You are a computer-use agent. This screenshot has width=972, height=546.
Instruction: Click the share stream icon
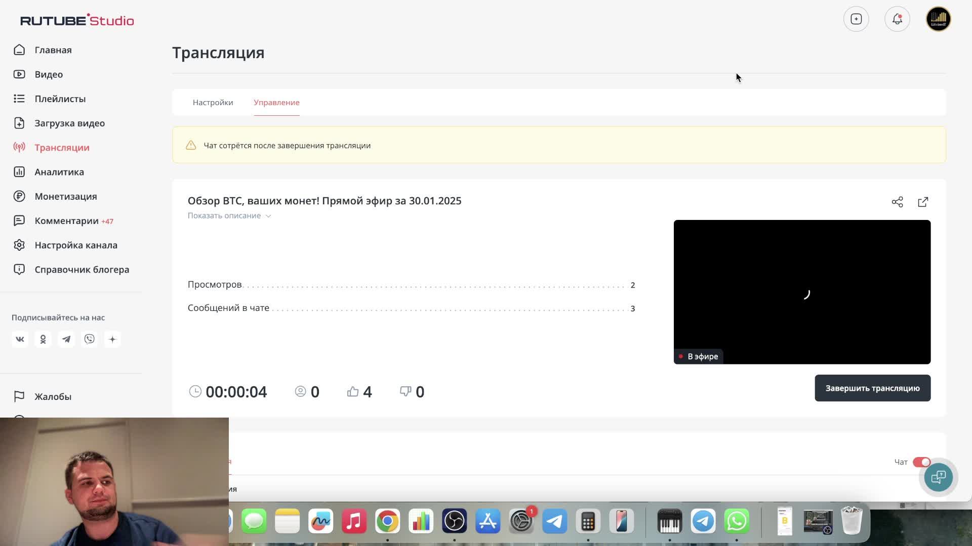[897, 202]
